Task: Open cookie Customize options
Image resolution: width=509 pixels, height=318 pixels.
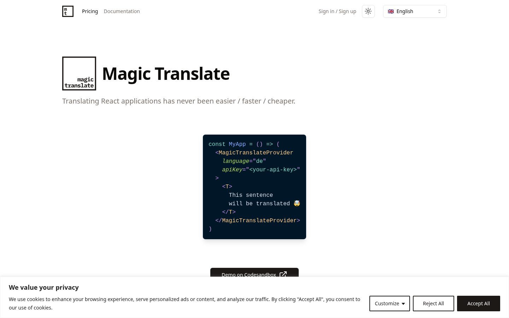Action: 390,304
